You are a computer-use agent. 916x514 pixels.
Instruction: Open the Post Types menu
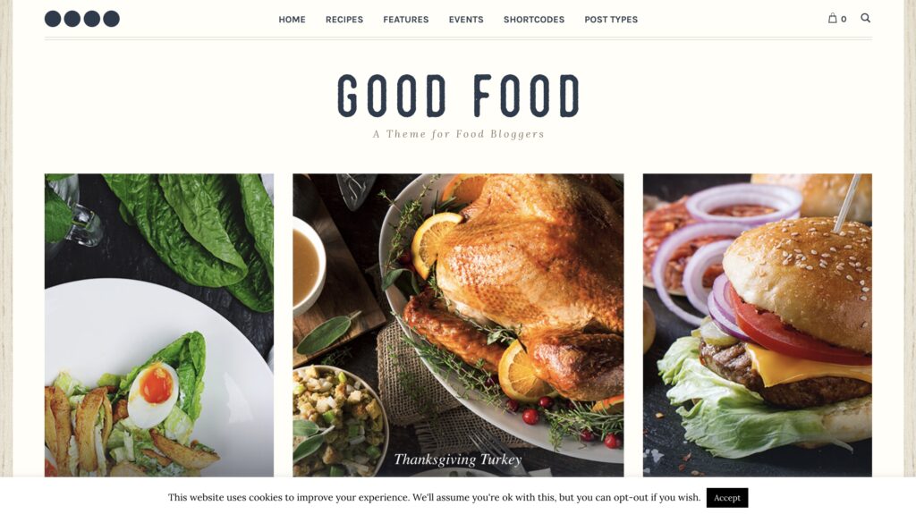(x=611, y=20)
